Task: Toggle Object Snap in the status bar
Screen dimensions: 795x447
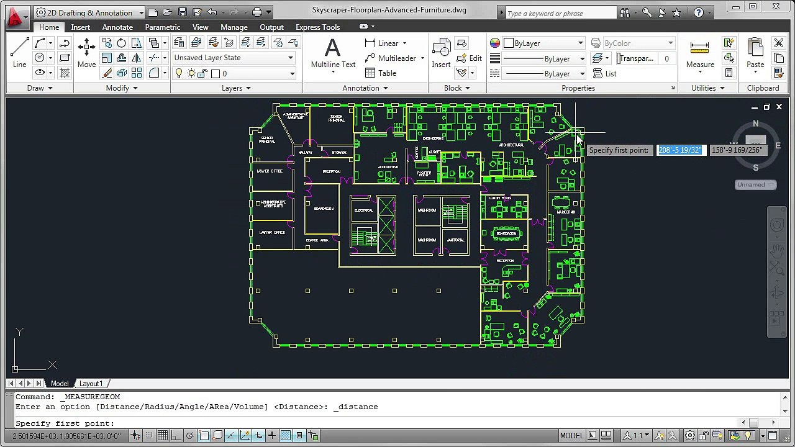Action: (x=204, y=435)
